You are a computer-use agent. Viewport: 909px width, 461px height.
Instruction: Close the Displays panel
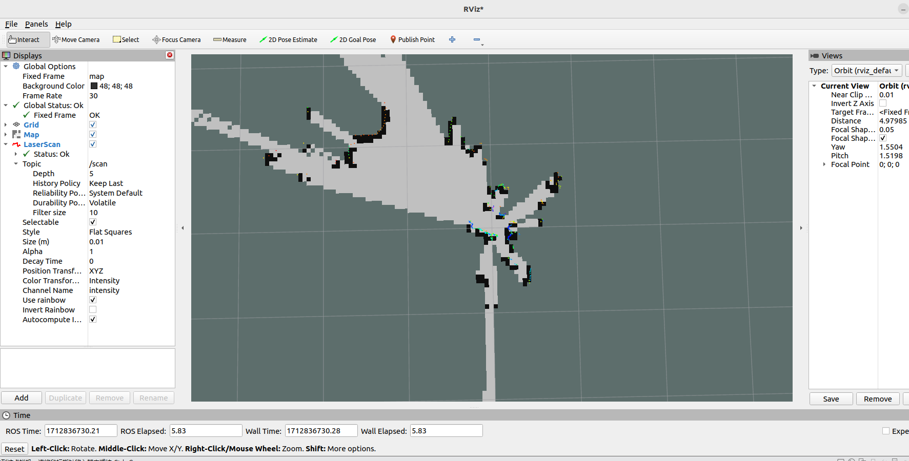tap(170, 55)
